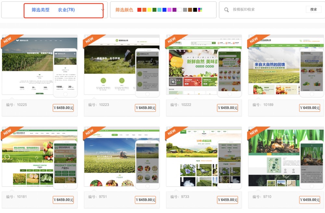Filter templates by cyan color
This screenshot has height=213, width=325.
pyautogui.click(x=159, y=10)
